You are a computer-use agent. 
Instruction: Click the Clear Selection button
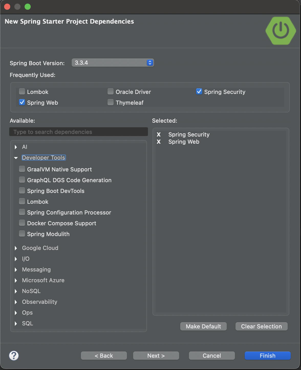coord(261,326)
